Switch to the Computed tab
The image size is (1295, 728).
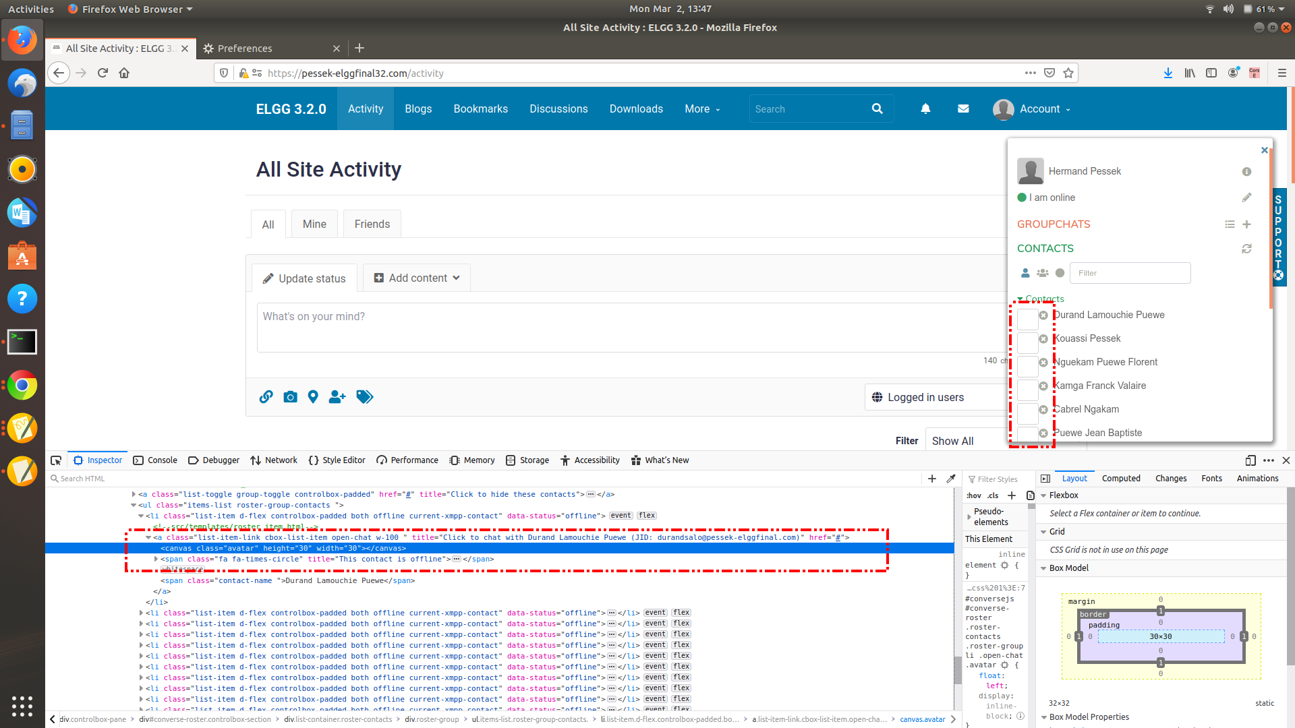point(1121,478)
